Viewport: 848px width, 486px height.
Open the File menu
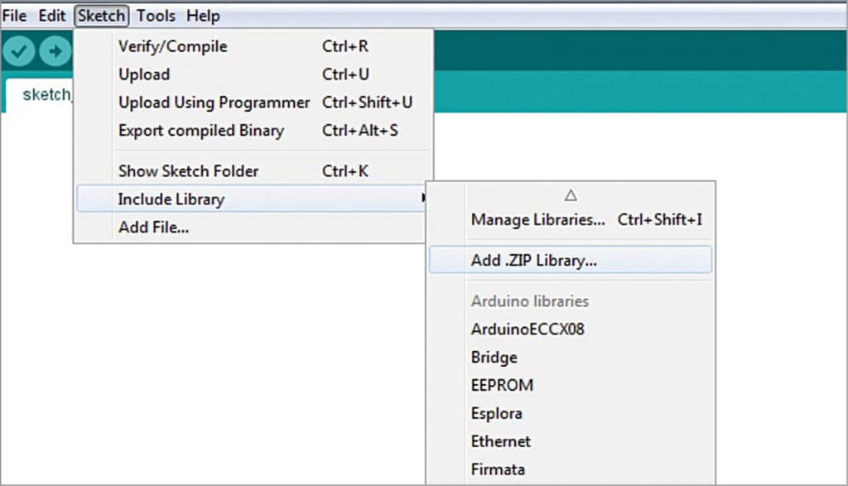(15, 16)
